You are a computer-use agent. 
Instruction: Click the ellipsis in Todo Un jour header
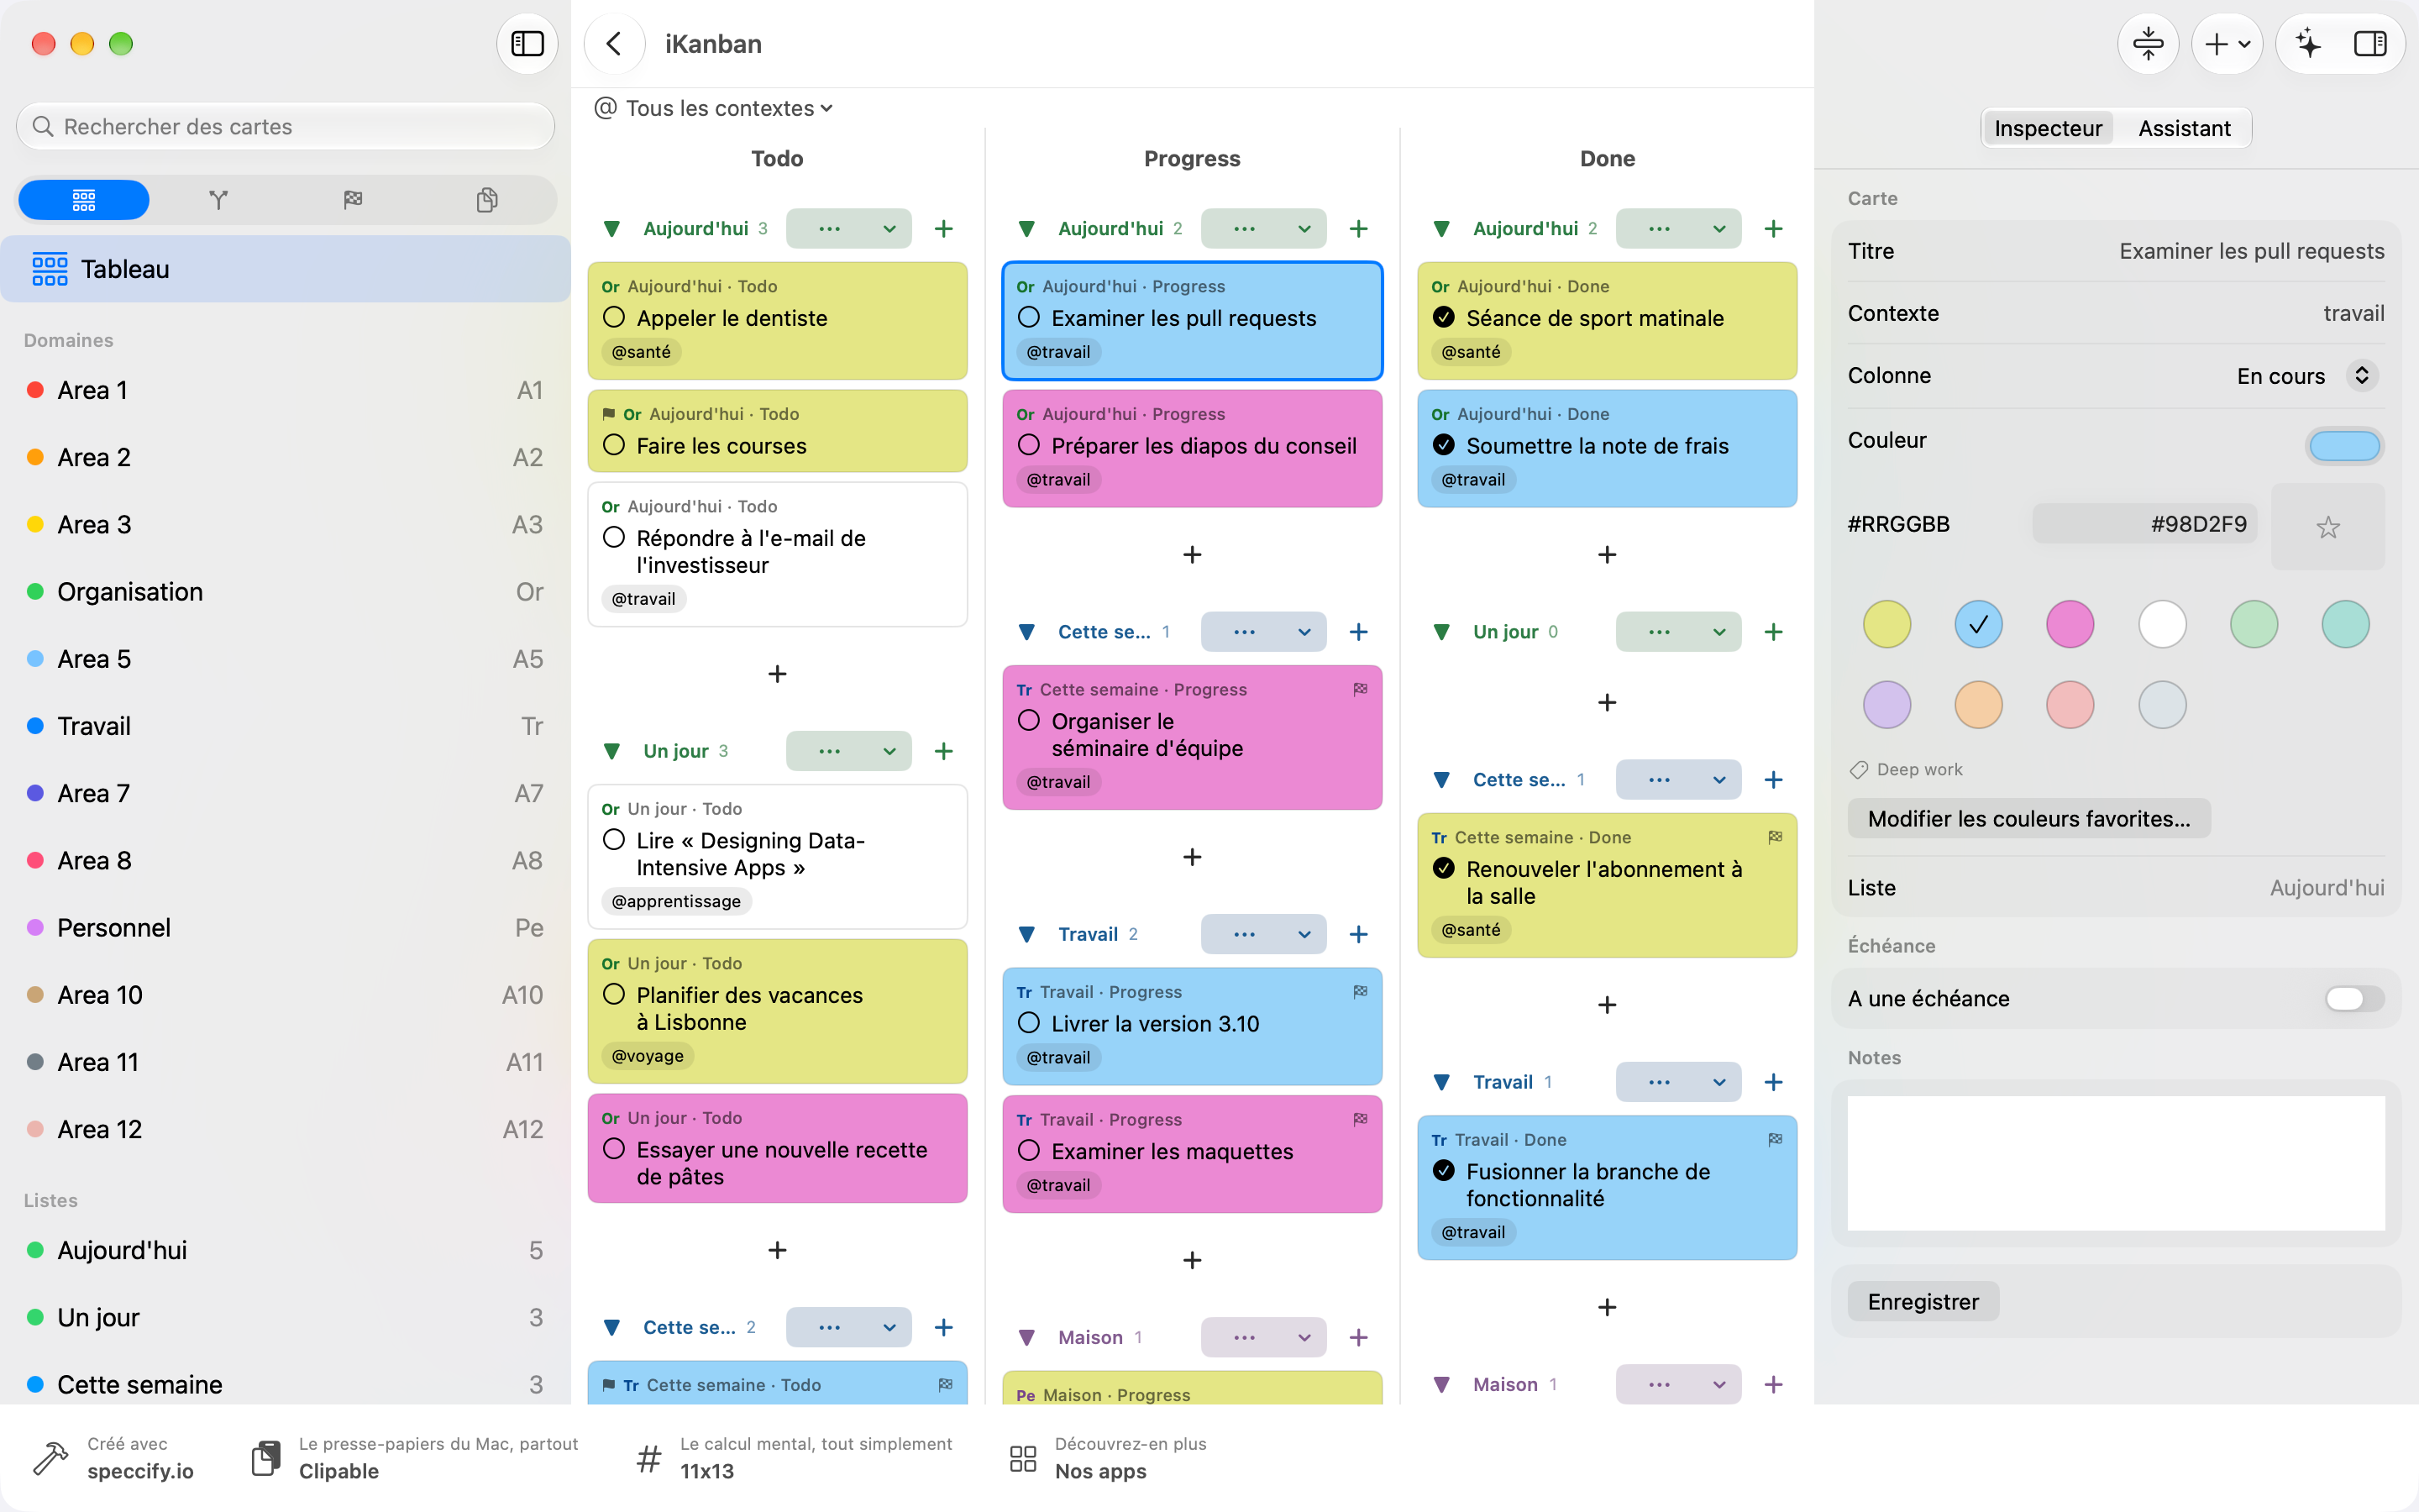829,751
